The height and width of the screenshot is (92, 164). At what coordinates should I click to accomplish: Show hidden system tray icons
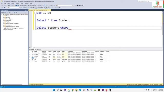[x=145, y=90]
